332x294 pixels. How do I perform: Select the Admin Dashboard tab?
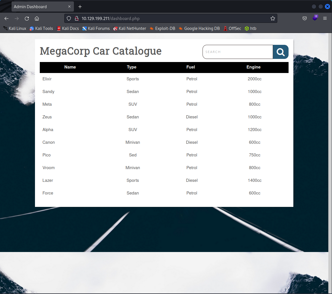37,7
